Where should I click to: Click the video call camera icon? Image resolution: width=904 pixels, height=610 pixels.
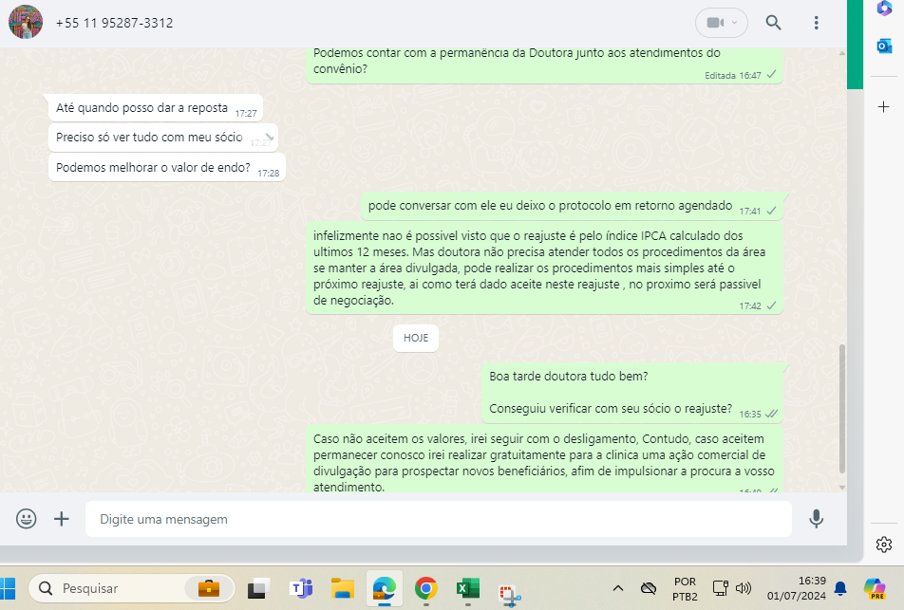(714, 23)
